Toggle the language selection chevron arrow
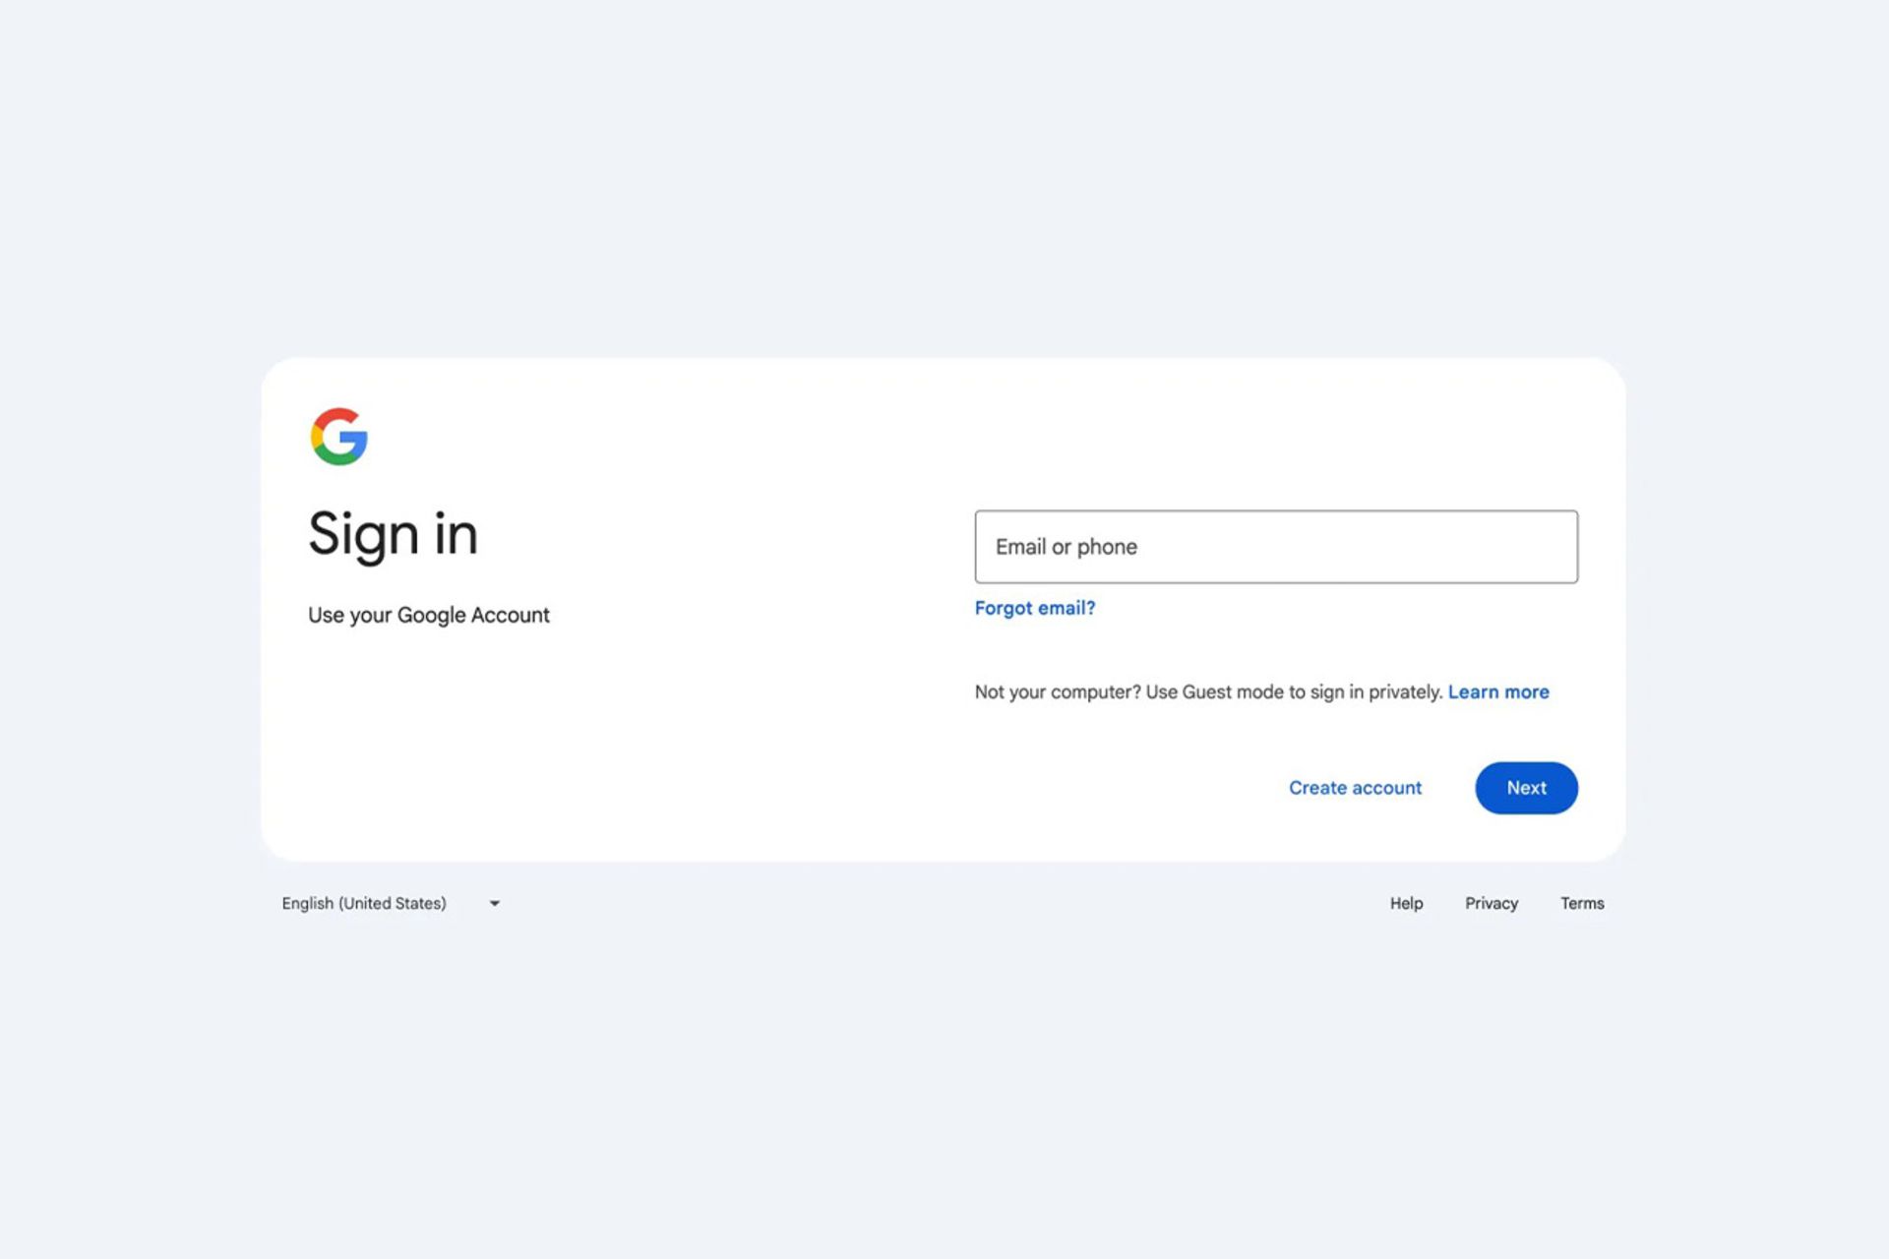 (x=498, y=902)
